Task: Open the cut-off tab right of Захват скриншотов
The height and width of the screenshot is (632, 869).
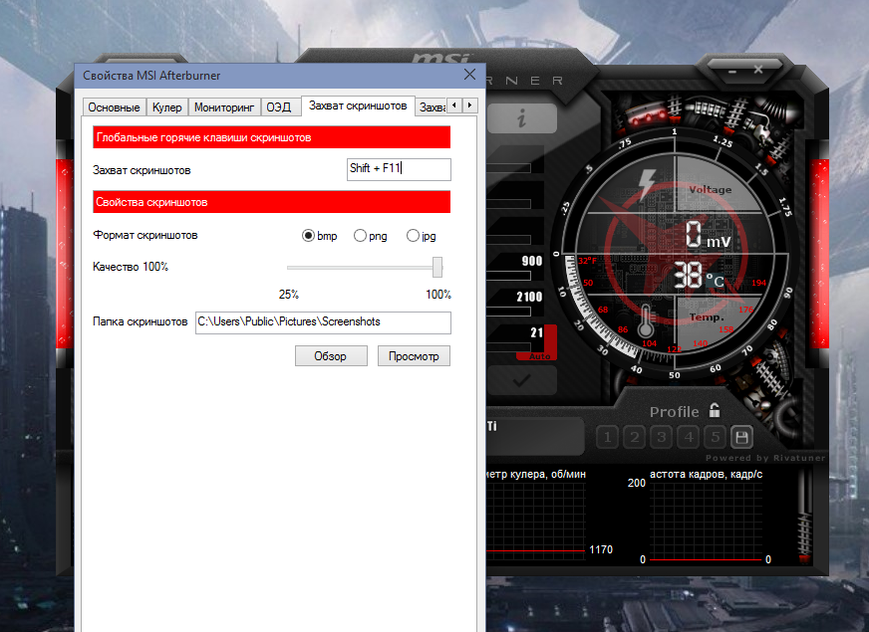Action: click(x=432, y=107)
